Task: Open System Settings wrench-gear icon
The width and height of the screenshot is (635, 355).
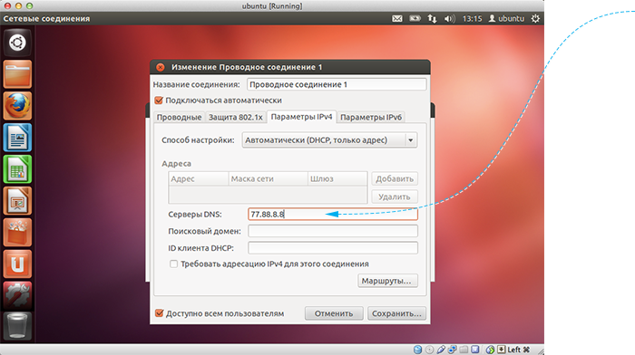Action: pyautogui.click(x=17, y=295)
